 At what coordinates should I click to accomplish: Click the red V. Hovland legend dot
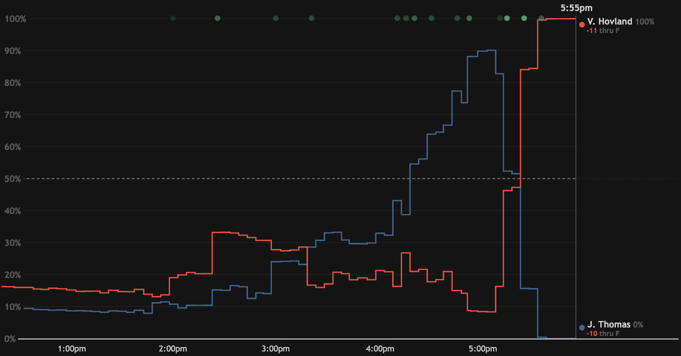pos(582,24)
